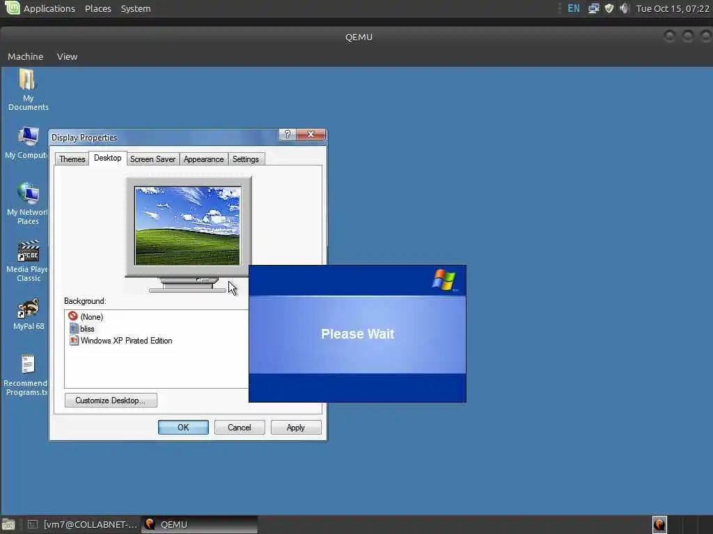Open the Recommended Programs text file icon
The image size is (713, 534).
(28, 365)
